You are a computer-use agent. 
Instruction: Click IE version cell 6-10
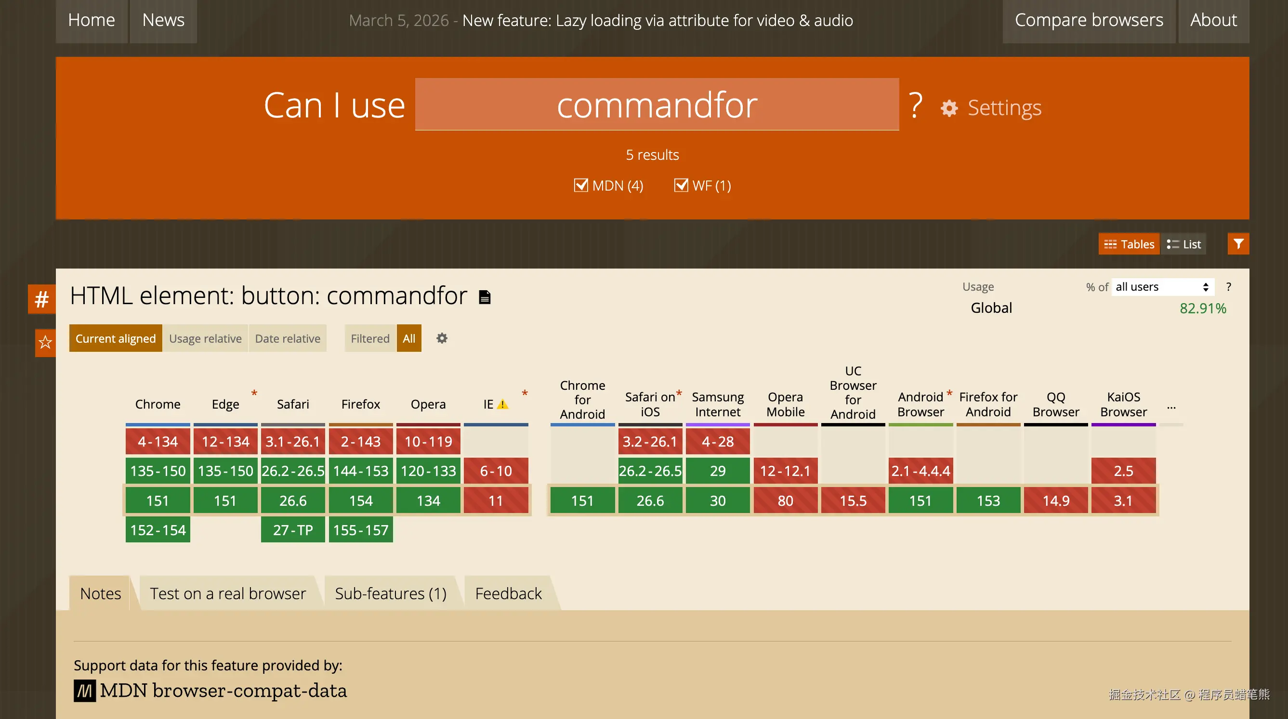[x=496, y=471]
